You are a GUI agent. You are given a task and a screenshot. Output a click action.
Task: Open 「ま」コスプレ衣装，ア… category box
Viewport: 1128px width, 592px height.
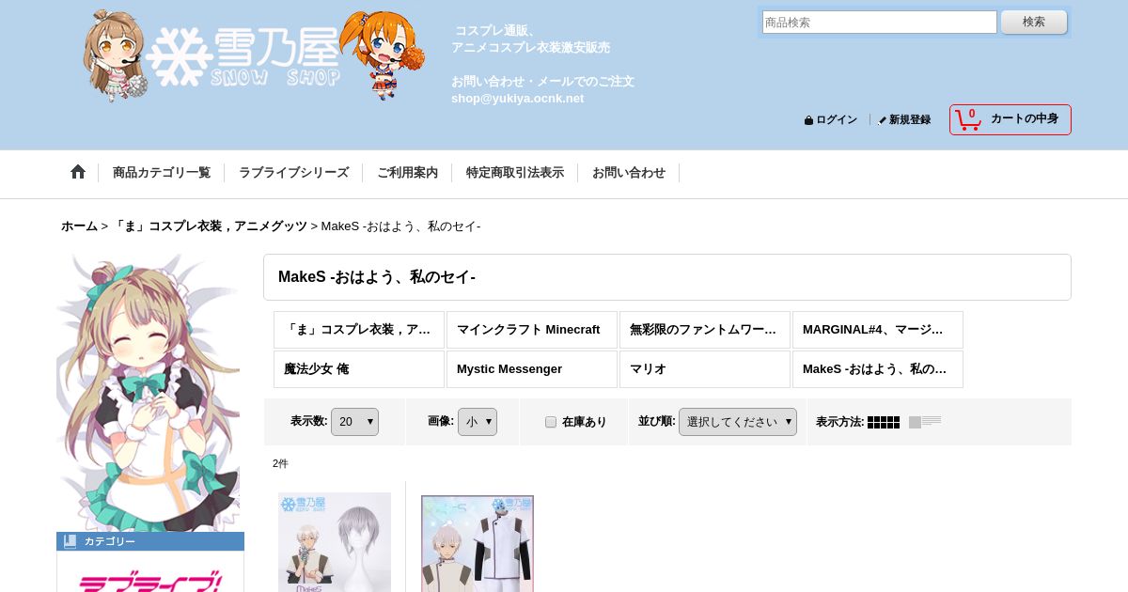(359, 330)
